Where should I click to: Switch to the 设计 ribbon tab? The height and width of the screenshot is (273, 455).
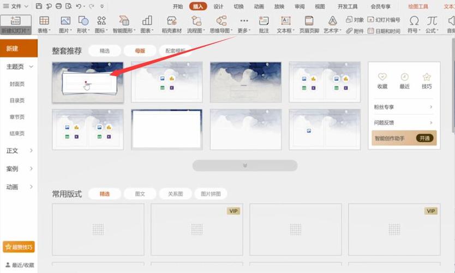[218, 7]
